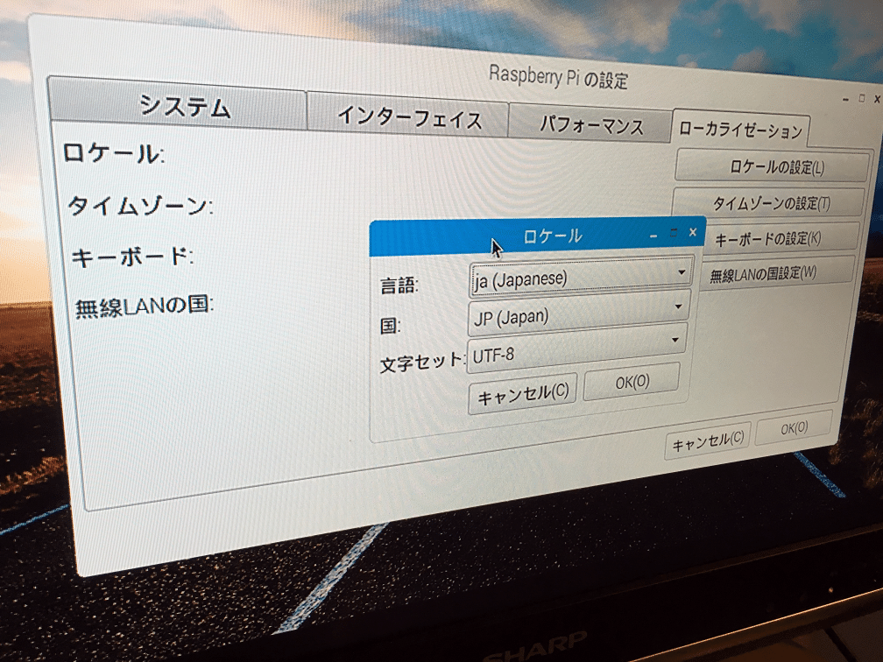Screen dimensions: 883x662
Task: Click OK(O) in Raspberry Pi の設定 window
Action: (x=794, y=428)
